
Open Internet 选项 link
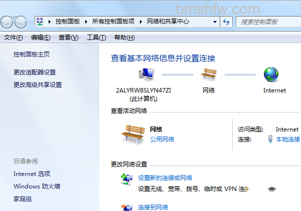(x=32, y=173)
